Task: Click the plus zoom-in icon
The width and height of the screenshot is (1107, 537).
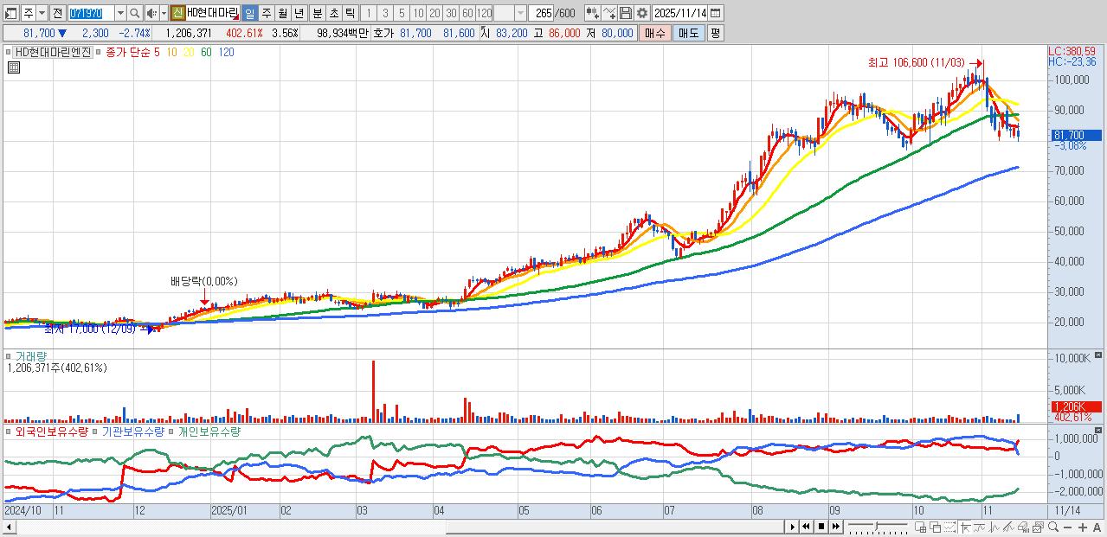Action: (x=1083, y=527)
